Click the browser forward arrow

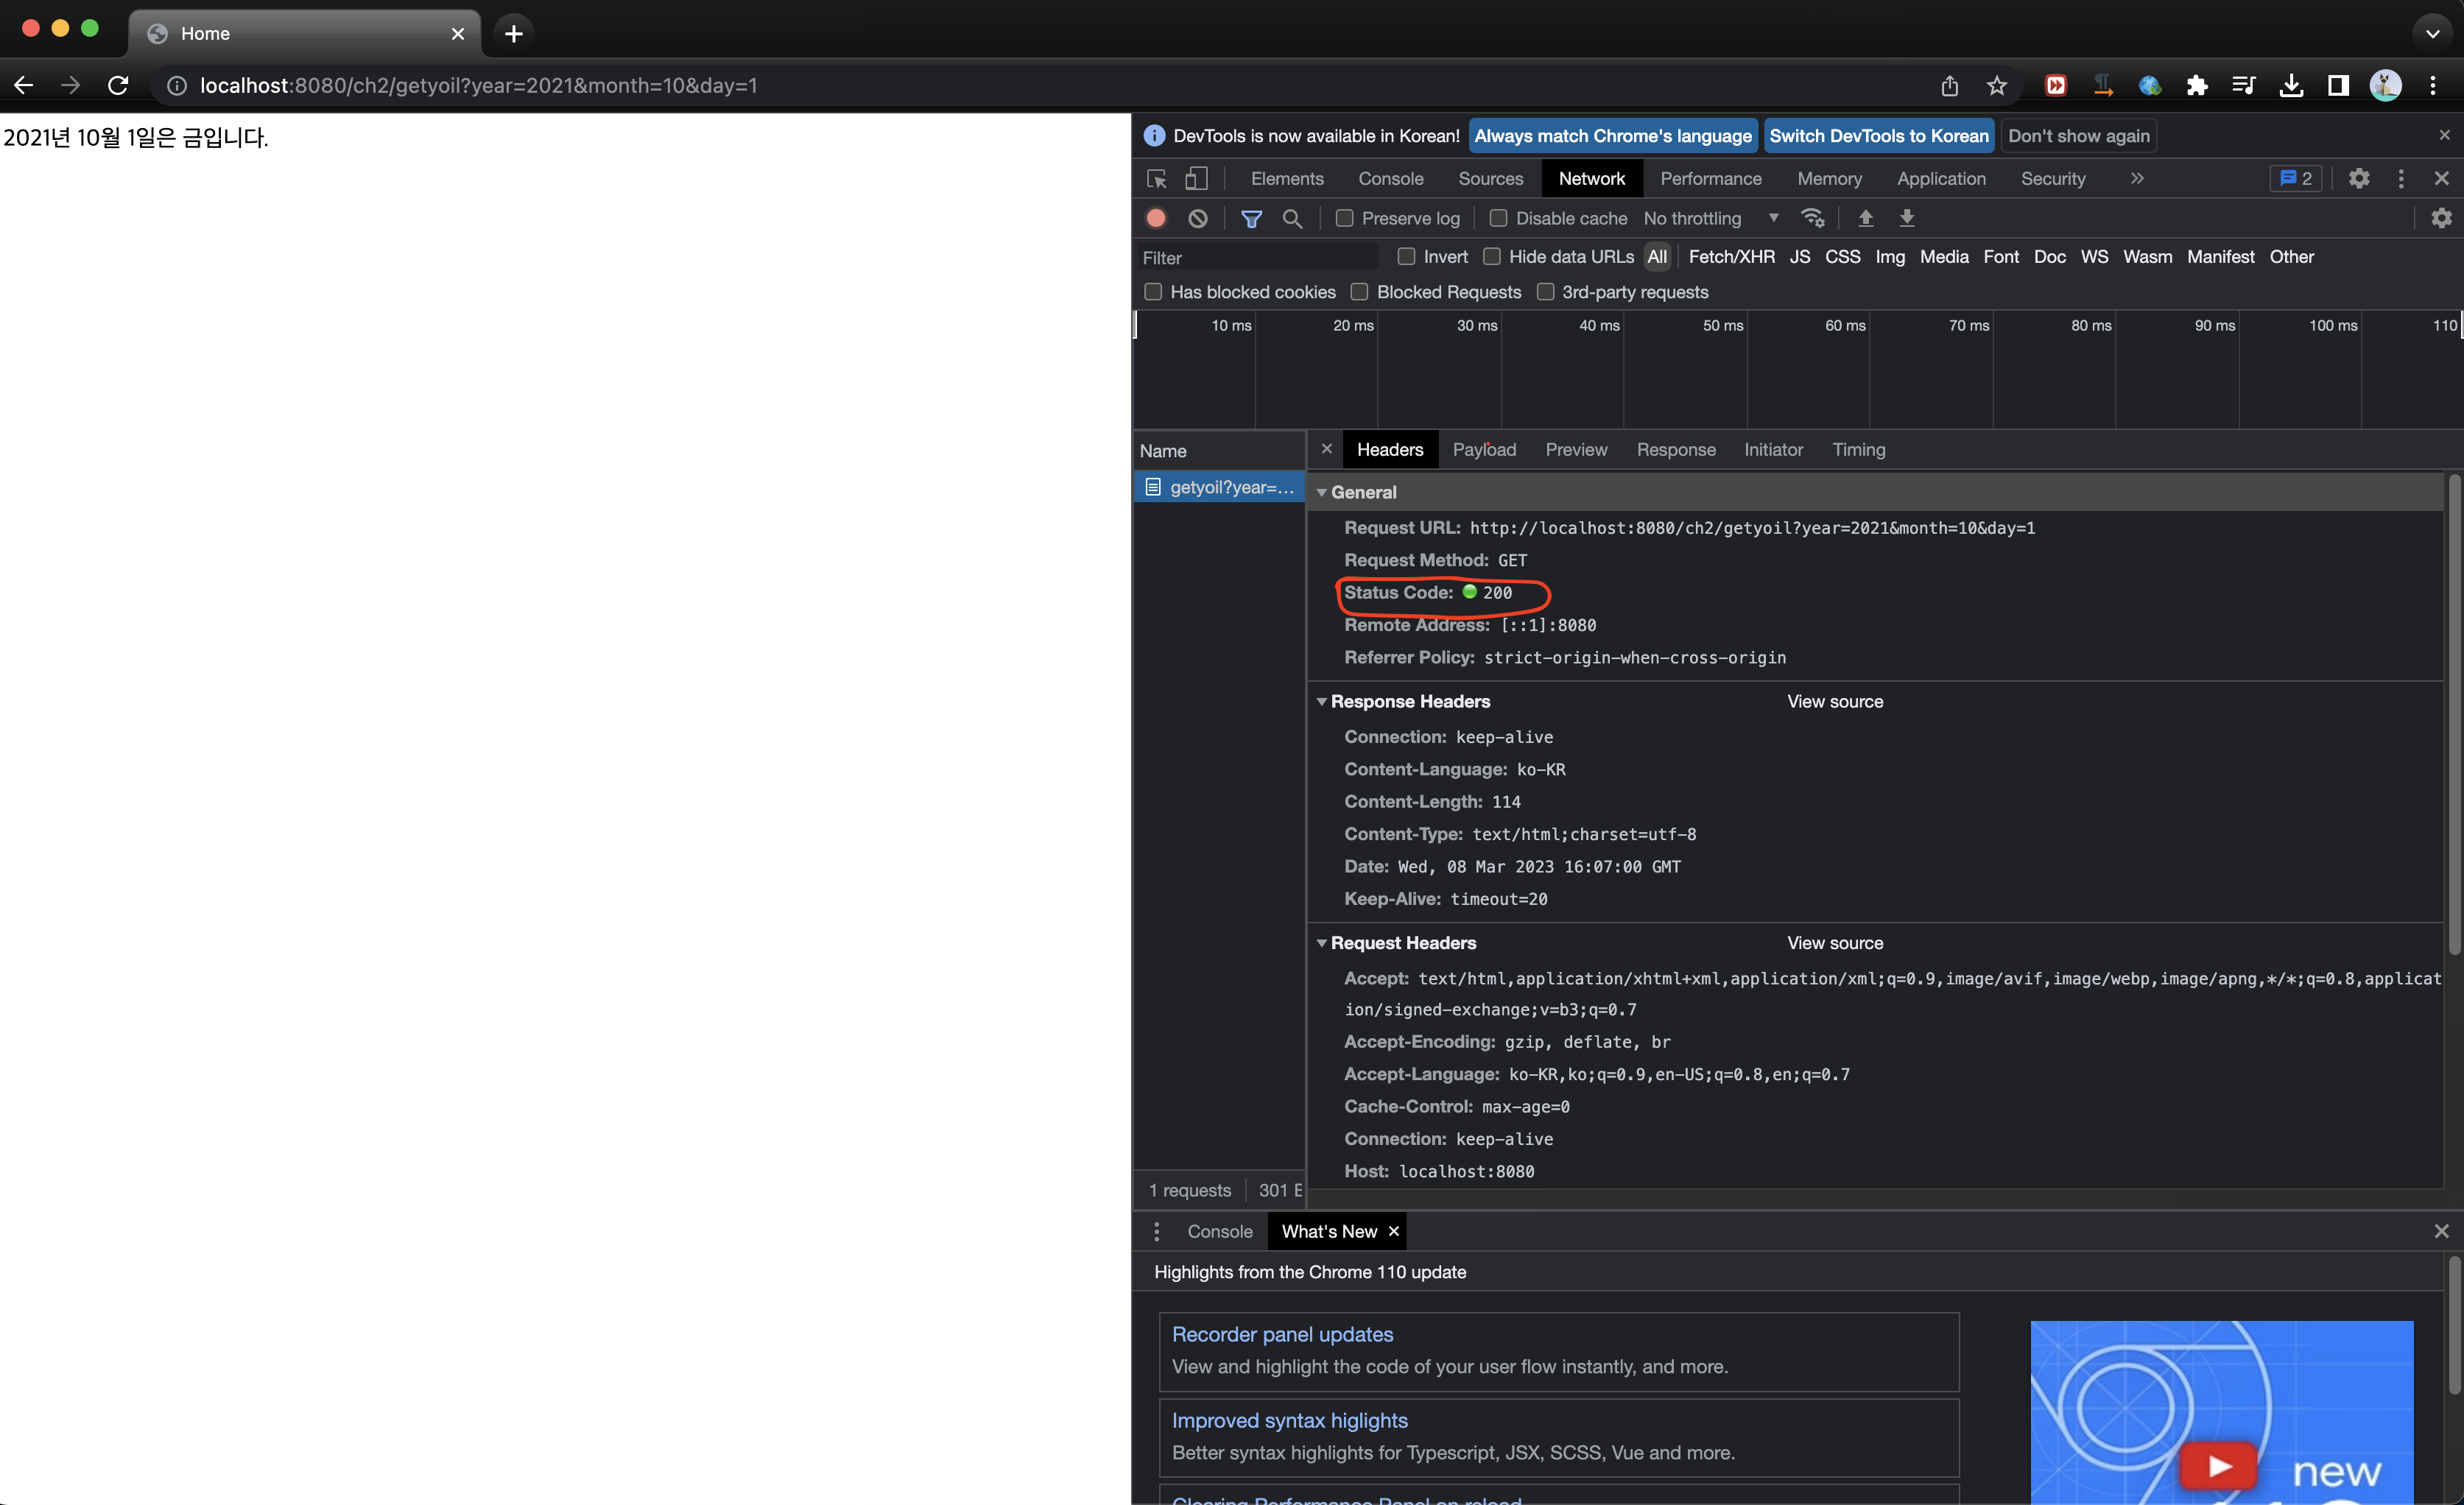[x=70, y=86]
